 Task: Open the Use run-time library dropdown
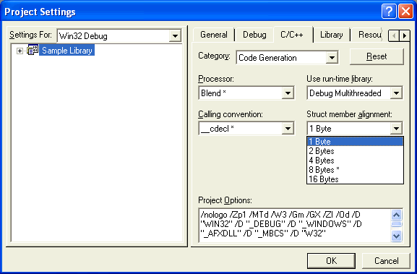396,93
